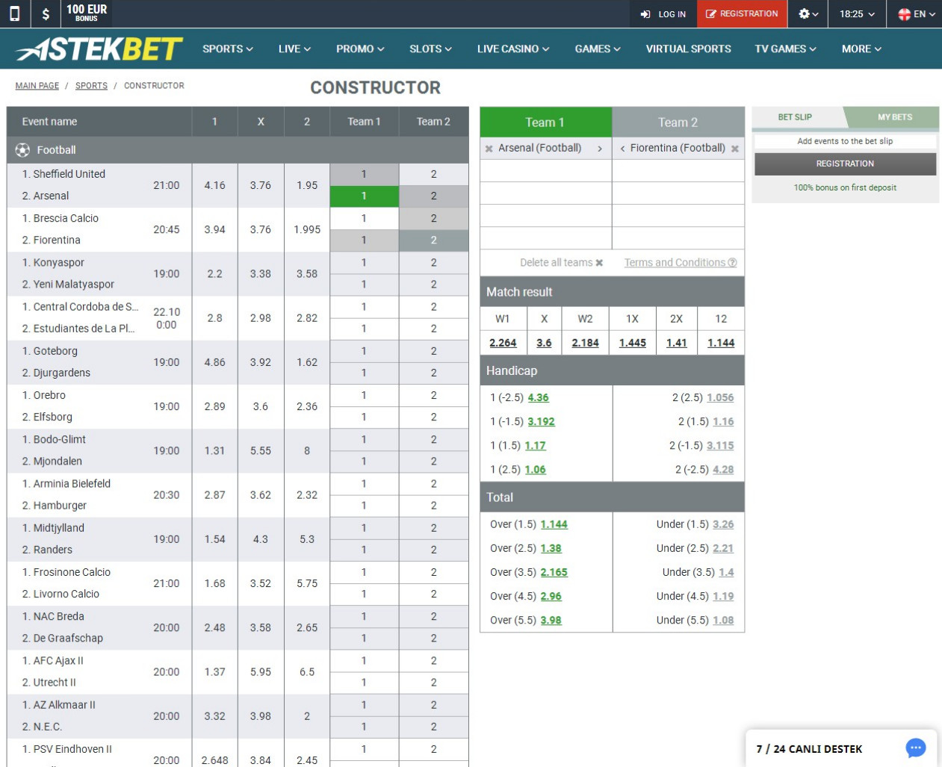
Task: Expand the Sports menu
Action: click(x=228, y=49)
